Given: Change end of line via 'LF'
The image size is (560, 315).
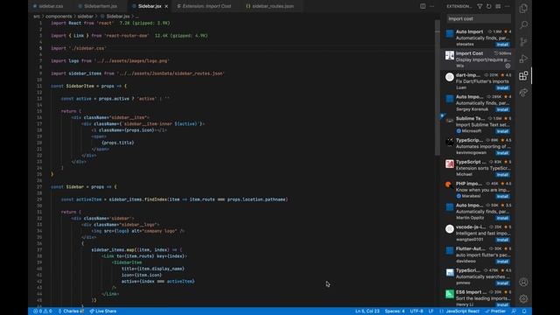Looking at the screenshot, I should click(431, 311).
